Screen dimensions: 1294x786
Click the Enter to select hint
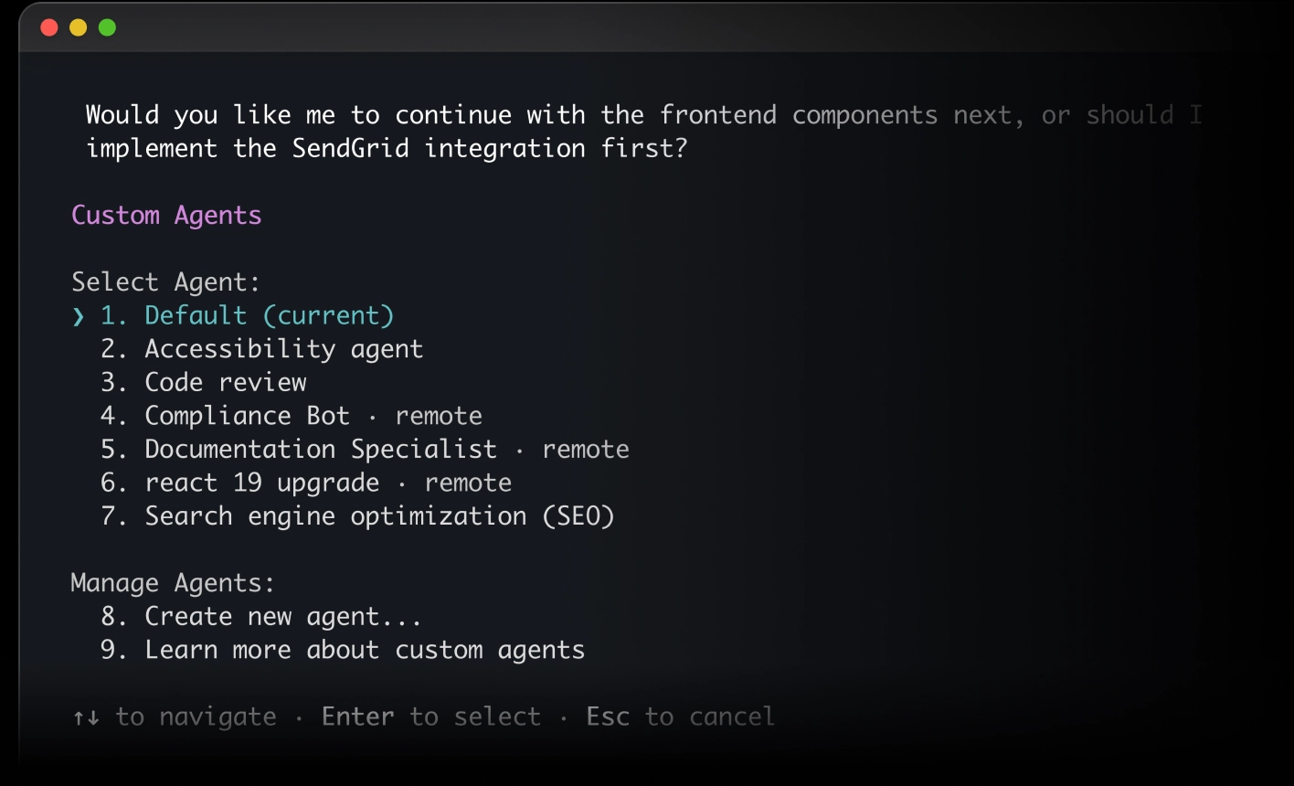(430, 717)
